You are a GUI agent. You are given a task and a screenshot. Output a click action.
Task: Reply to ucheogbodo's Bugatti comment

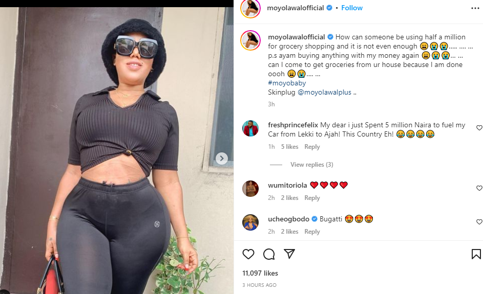point(312,232)
